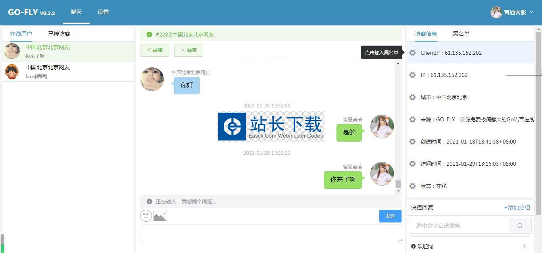Click the blue 发送 send button
The width and height of the screenshot is (542, 253).
[390, 216]
